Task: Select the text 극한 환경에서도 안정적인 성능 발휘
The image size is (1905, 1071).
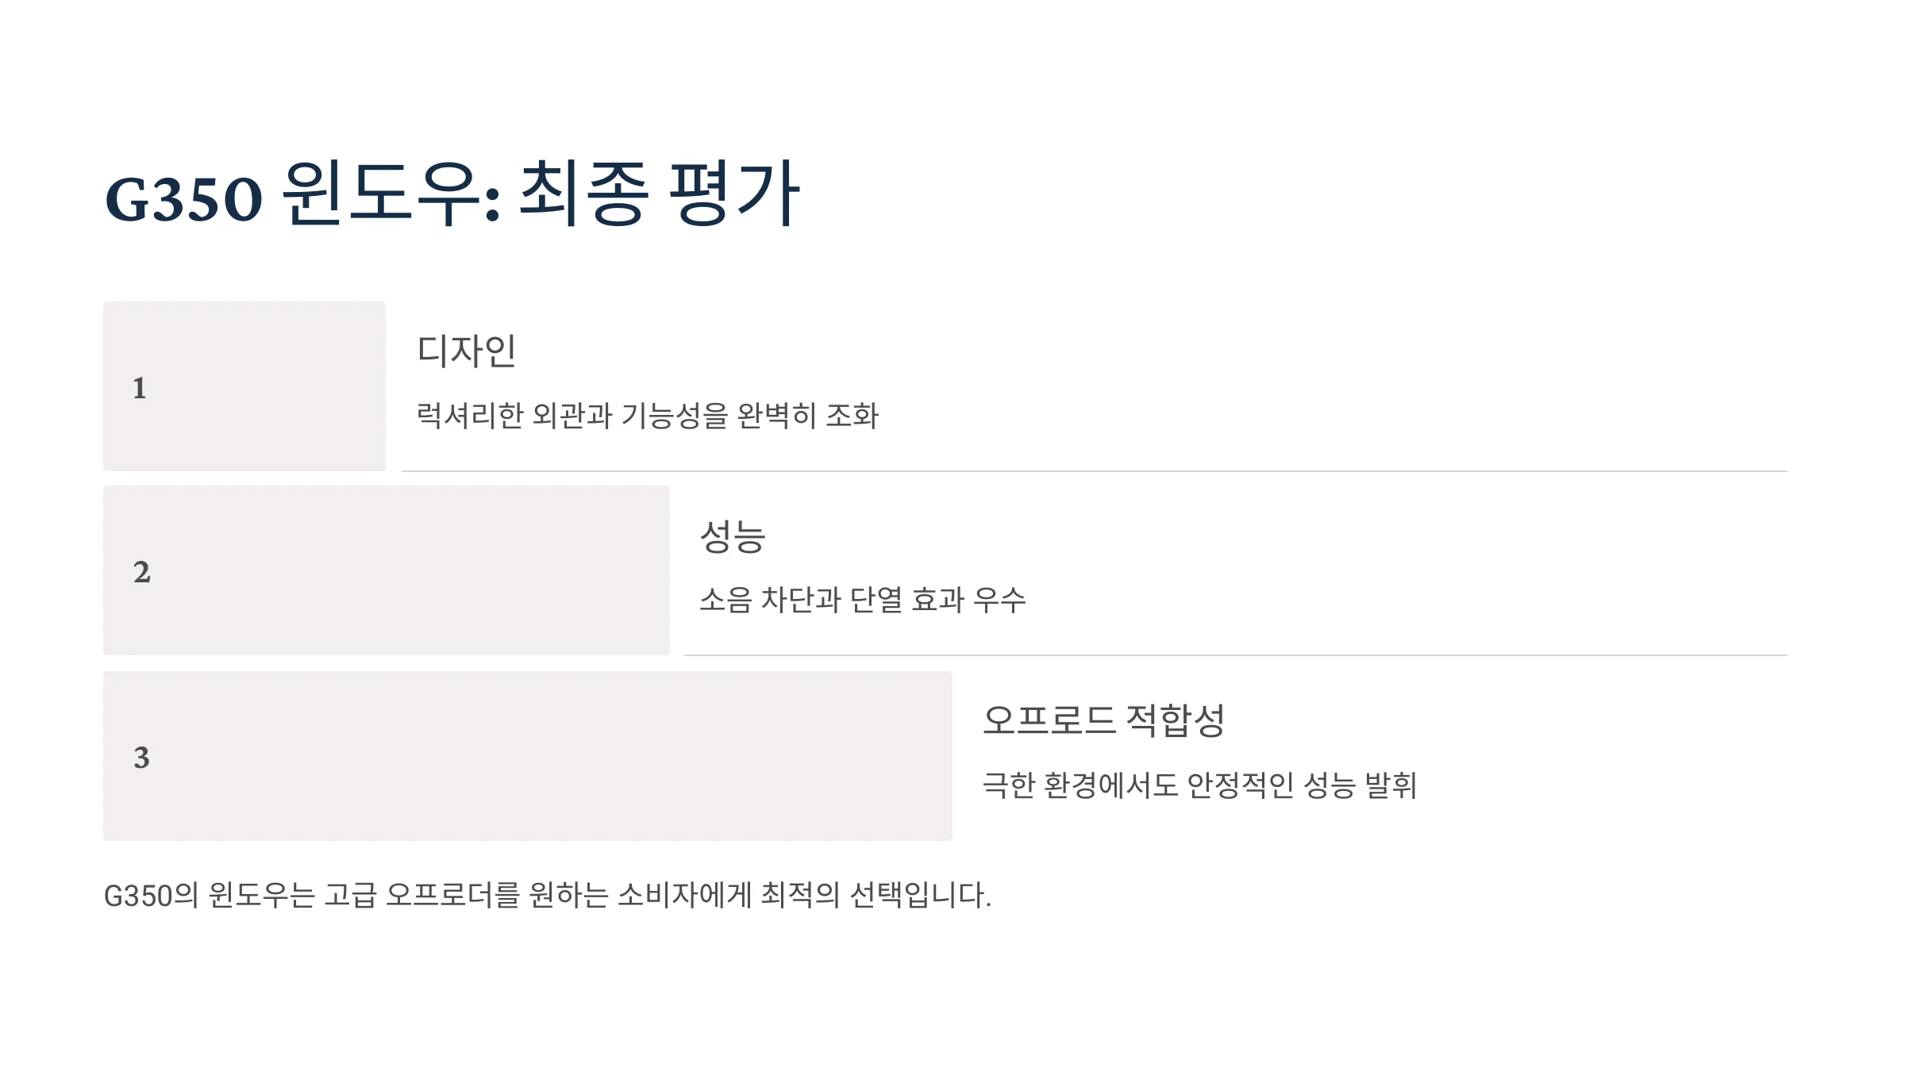Action: pyautogui.click(x=1200, y=785)
